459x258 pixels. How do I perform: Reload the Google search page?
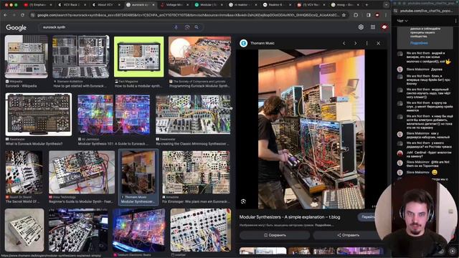[22, 15]
